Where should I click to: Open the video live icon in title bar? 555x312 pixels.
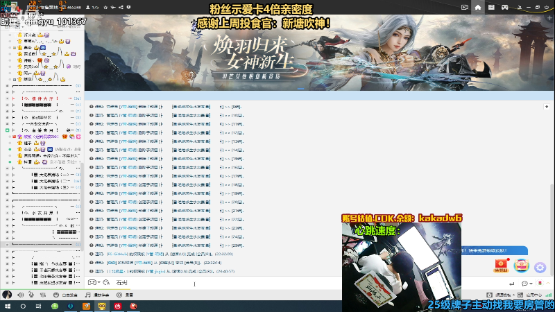coord(464,7)
